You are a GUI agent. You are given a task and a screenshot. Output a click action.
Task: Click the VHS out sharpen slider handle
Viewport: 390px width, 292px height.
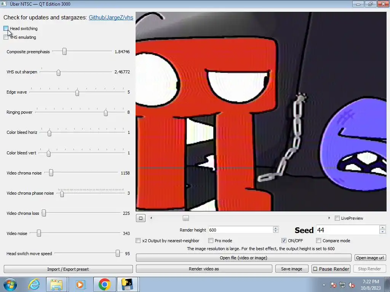pos(58,72)
